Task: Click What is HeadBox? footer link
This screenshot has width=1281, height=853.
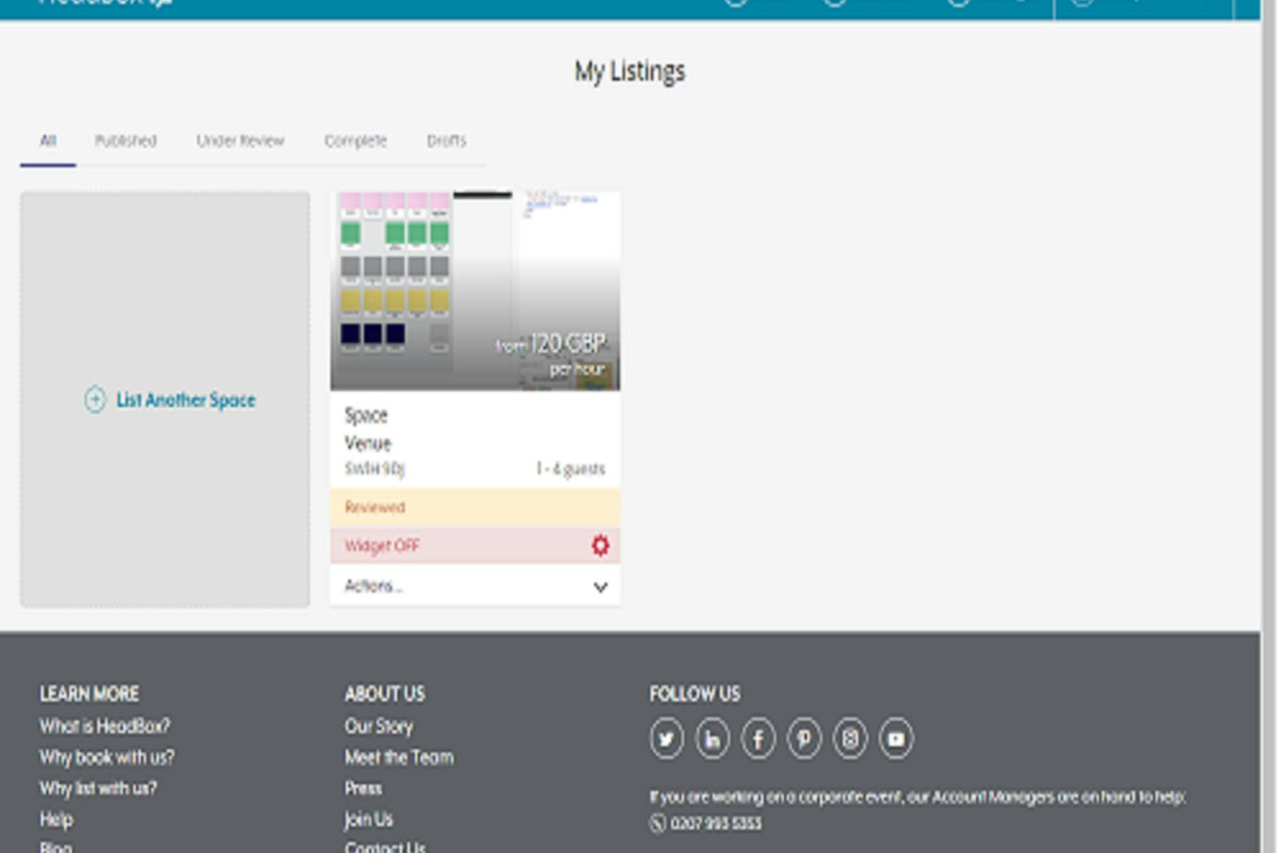Action: [105, 726]
